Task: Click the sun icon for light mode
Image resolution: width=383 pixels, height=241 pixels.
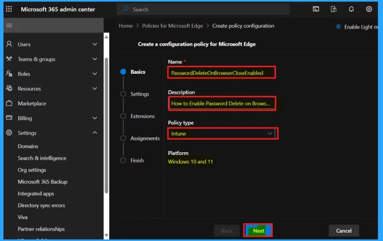Action: (x=338, y=27)
